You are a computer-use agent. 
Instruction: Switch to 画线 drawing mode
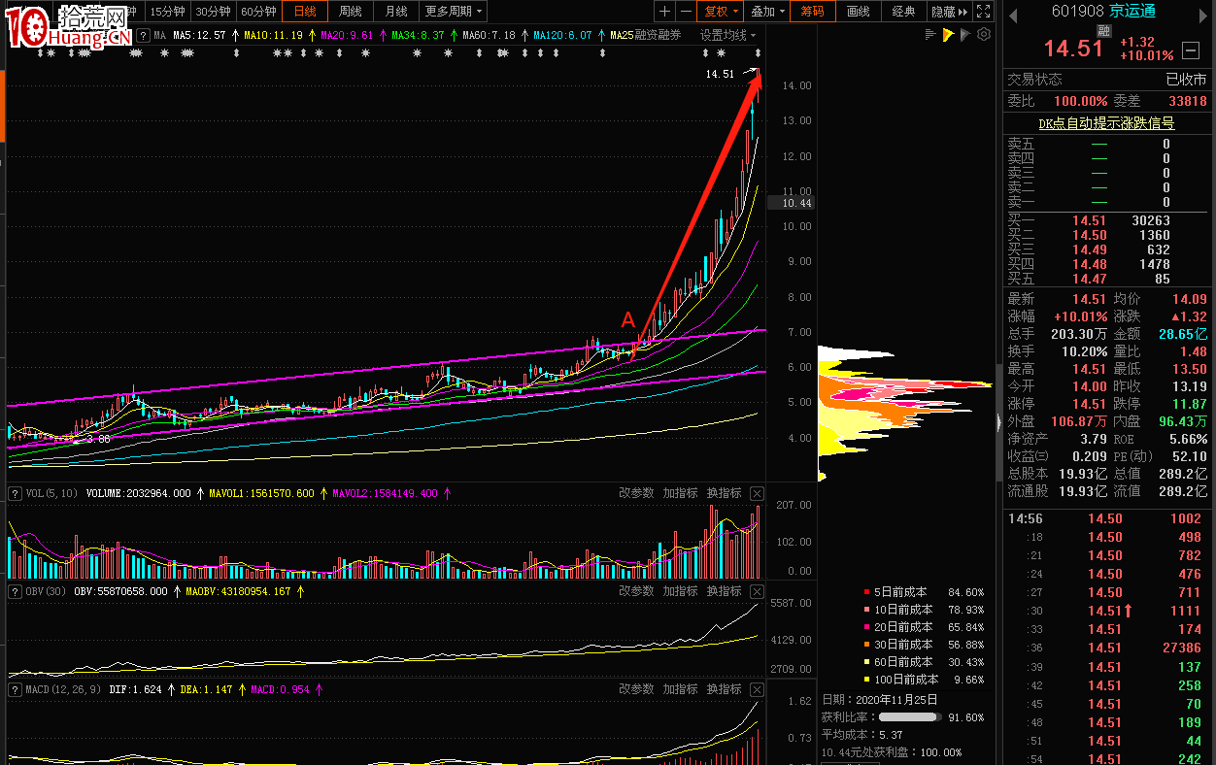pyautogui.click(x=859, y=12)
